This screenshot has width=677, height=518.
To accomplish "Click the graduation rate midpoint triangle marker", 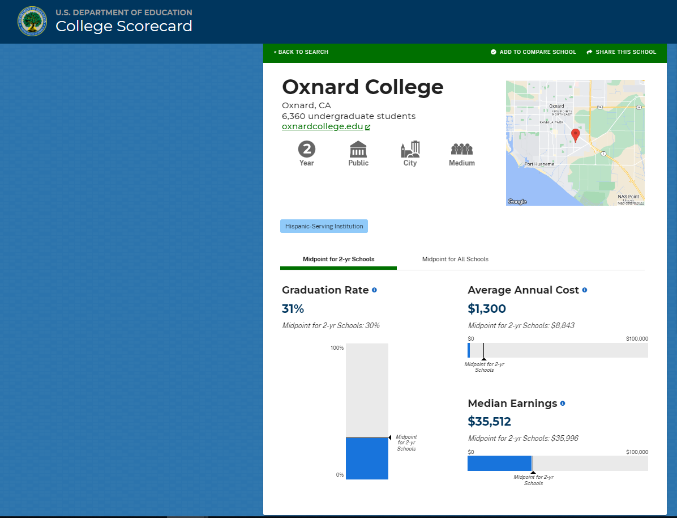I will click(x=390, y=438).
